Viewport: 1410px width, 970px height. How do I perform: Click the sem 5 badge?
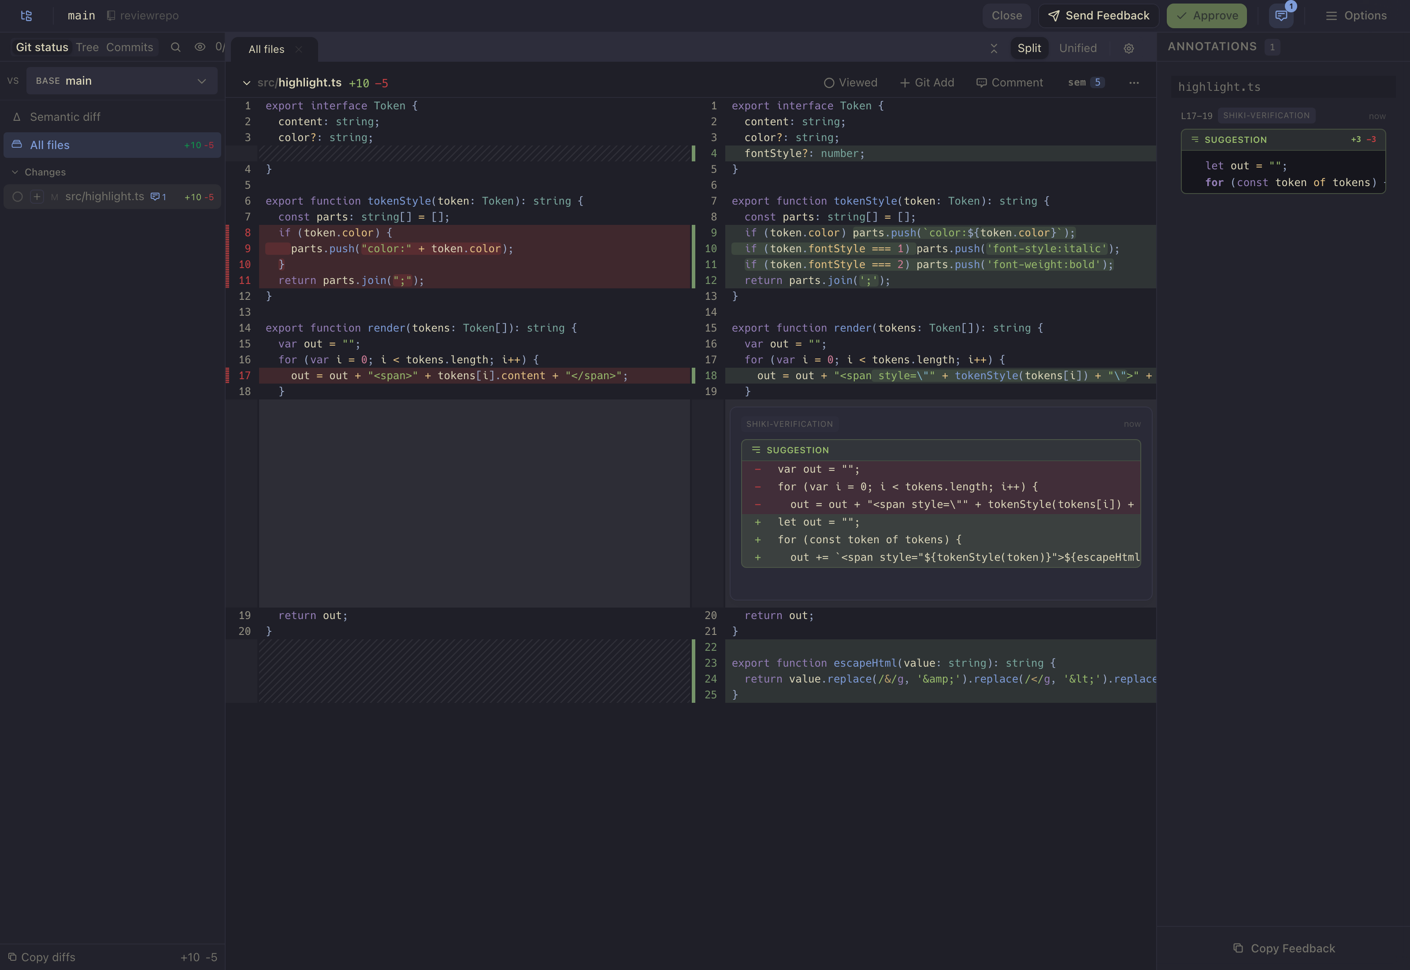1086,82
